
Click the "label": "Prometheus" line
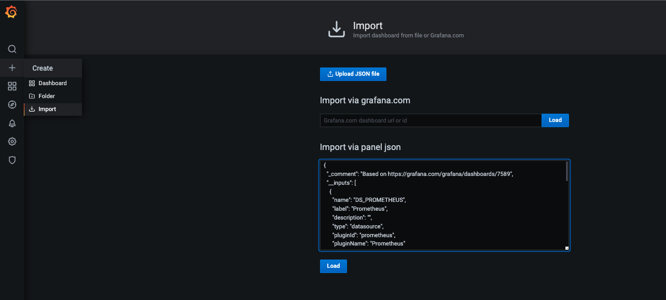click(360, 209)
